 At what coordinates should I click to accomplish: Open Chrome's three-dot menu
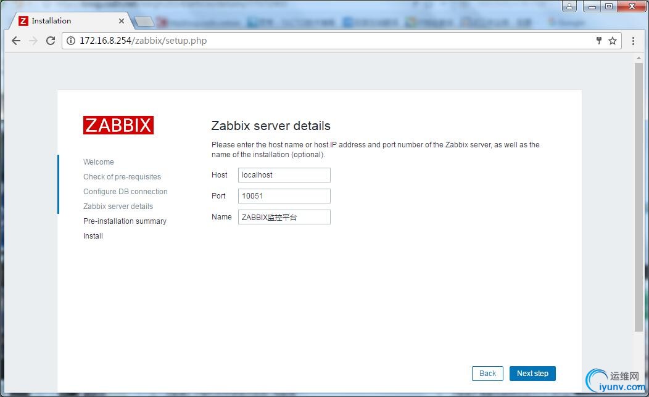[x=633, y=41]
